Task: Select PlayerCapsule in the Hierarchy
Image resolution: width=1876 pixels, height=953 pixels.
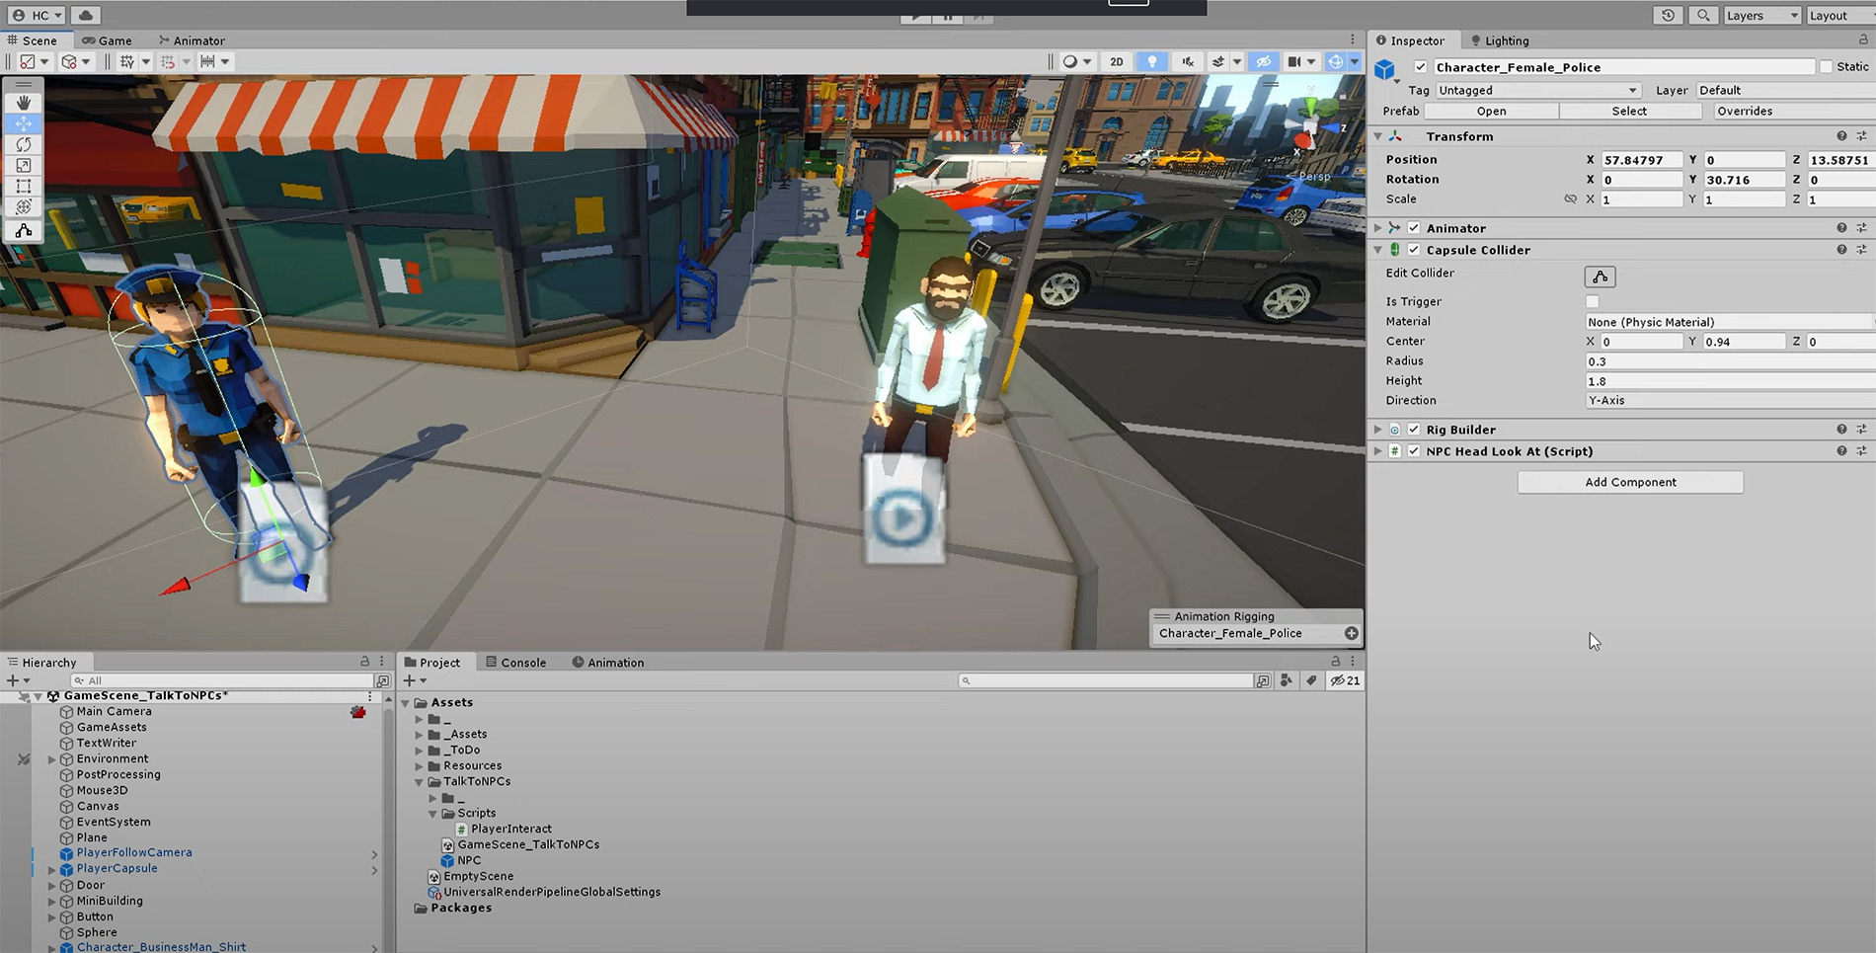Action: tap(117, 869)
